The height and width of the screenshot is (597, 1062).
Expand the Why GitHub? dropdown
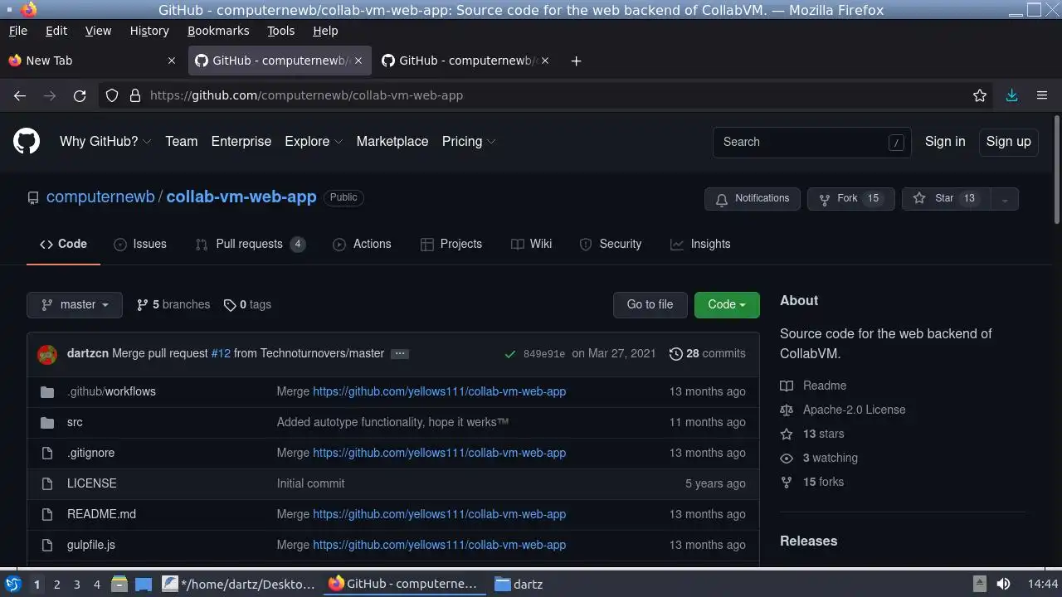click(x=105, y=142)
